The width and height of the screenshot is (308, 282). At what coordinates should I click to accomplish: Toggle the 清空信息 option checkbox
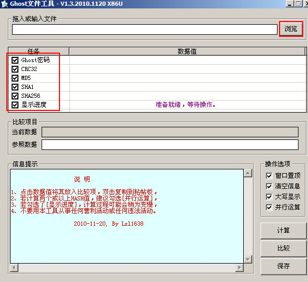point(269,186)
